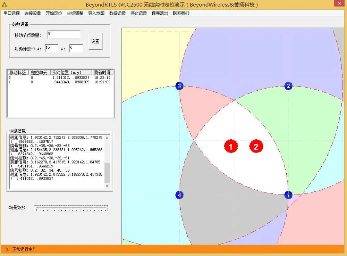
Task: Click debug line 信号检测: 0,2,-45,-38,-32,-31
Action: pos(40,158)
